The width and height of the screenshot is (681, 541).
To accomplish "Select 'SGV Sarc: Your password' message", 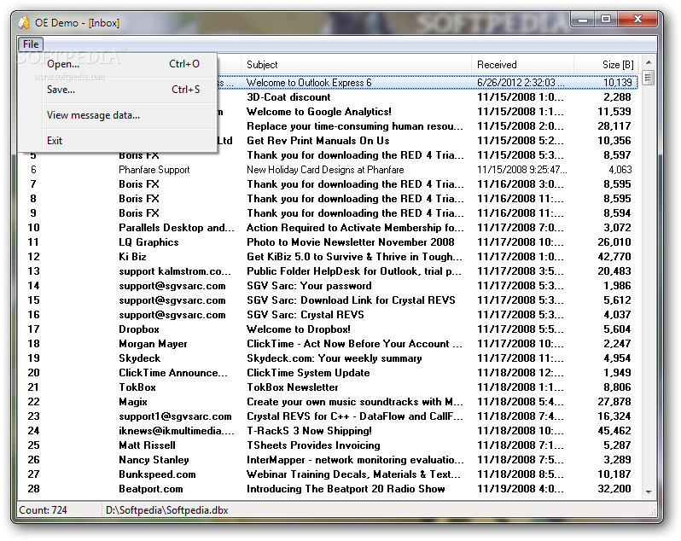I will click(309, 286).
